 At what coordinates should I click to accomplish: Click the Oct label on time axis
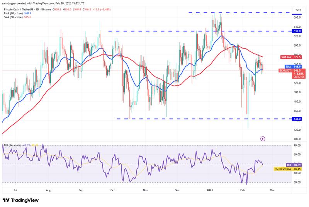[112, 190]
